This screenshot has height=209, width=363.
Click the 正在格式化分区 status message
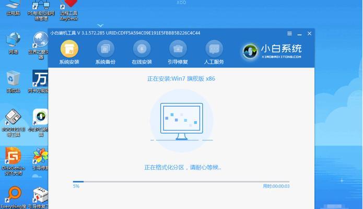(182, 167)
